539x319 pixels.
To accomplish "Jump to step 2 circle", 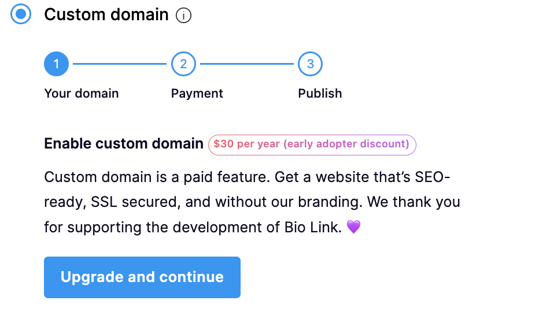I will (183, 64).
